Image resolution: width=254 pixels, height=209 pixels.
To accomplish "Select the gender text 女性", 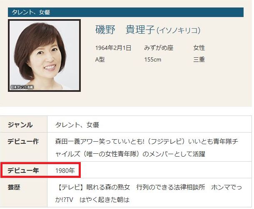I will point(199,48).
